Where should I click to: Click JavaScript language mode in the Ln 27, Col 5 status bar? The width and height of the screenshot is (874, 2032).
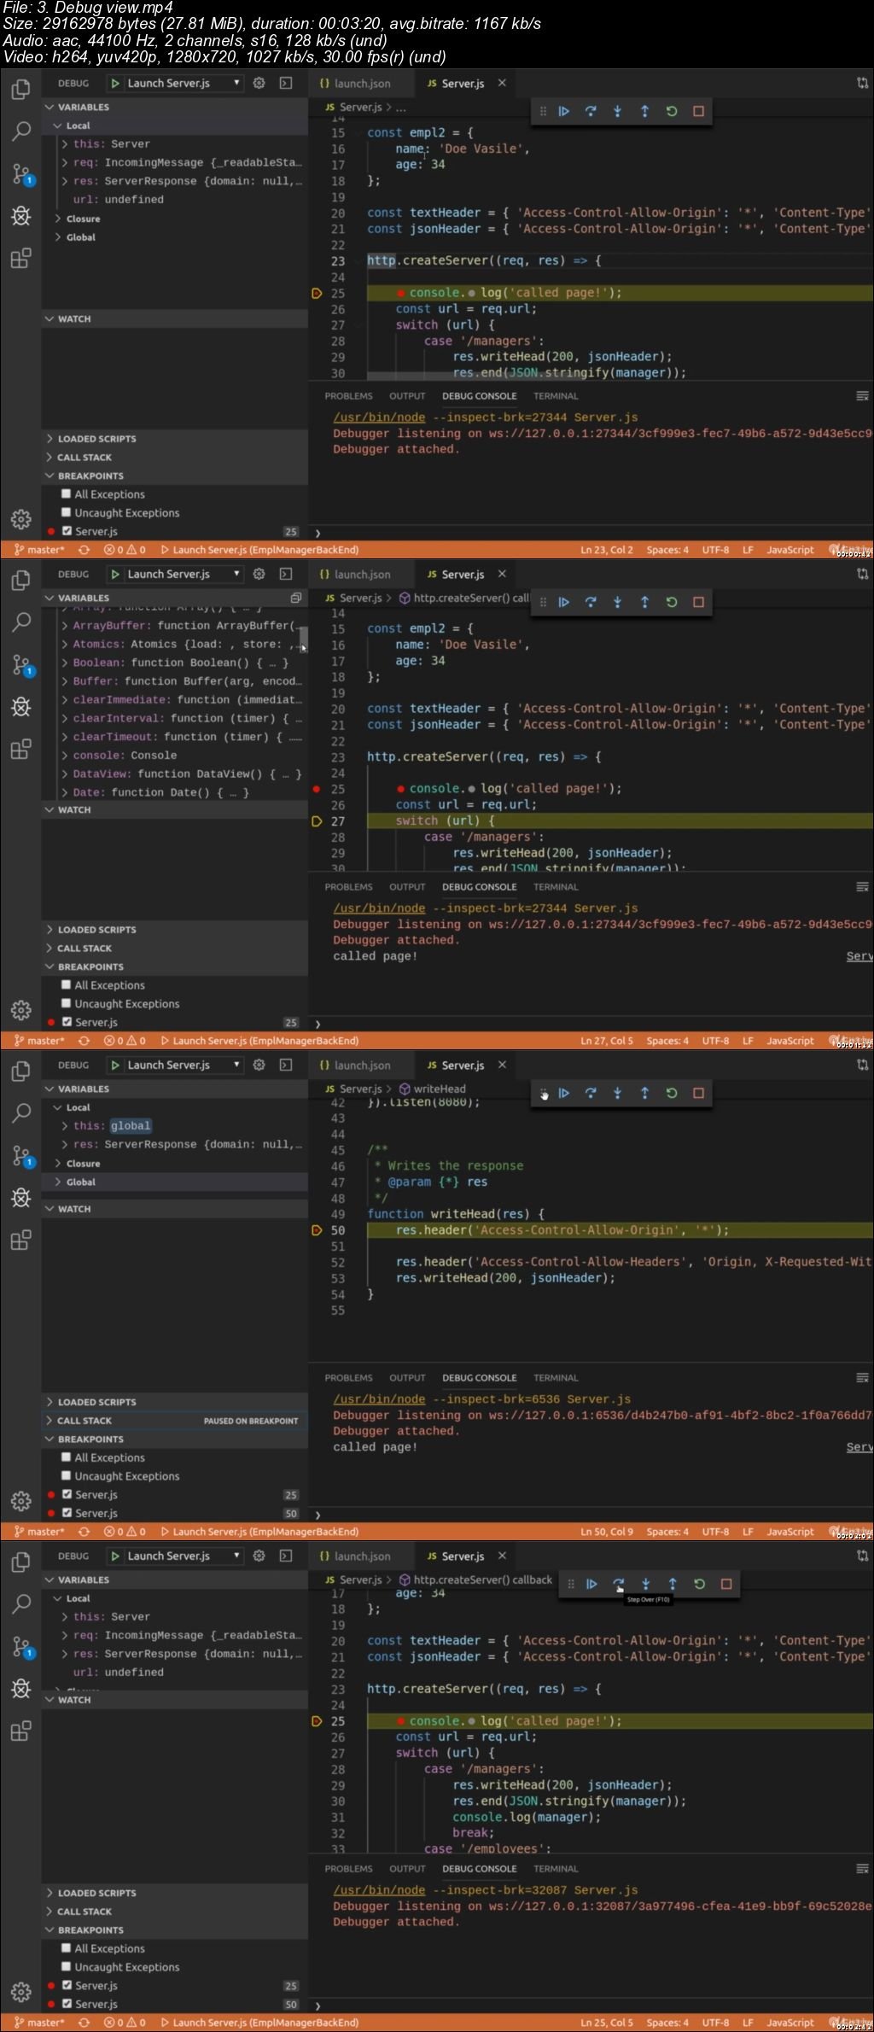click(x=790, y=1041)
